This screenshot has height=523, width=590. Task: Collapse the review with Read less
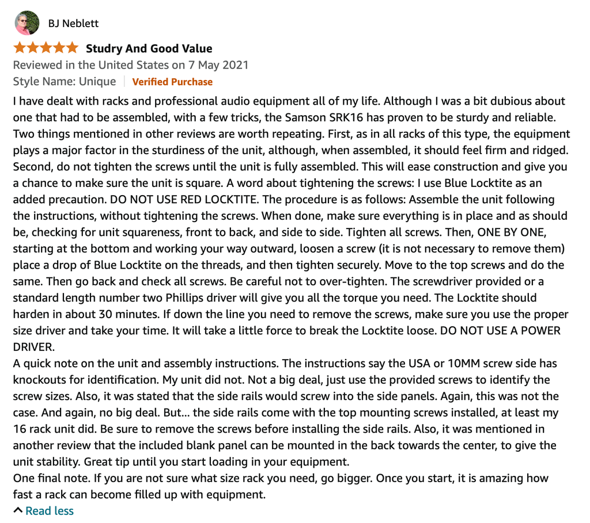pos(50,510)
